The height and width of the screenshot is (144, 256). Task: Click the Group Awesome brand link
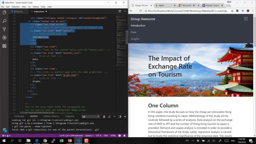point(143,19)
